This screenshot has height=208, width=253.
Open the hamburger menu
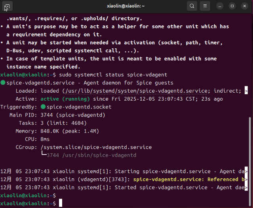click(x=205, y=6)
